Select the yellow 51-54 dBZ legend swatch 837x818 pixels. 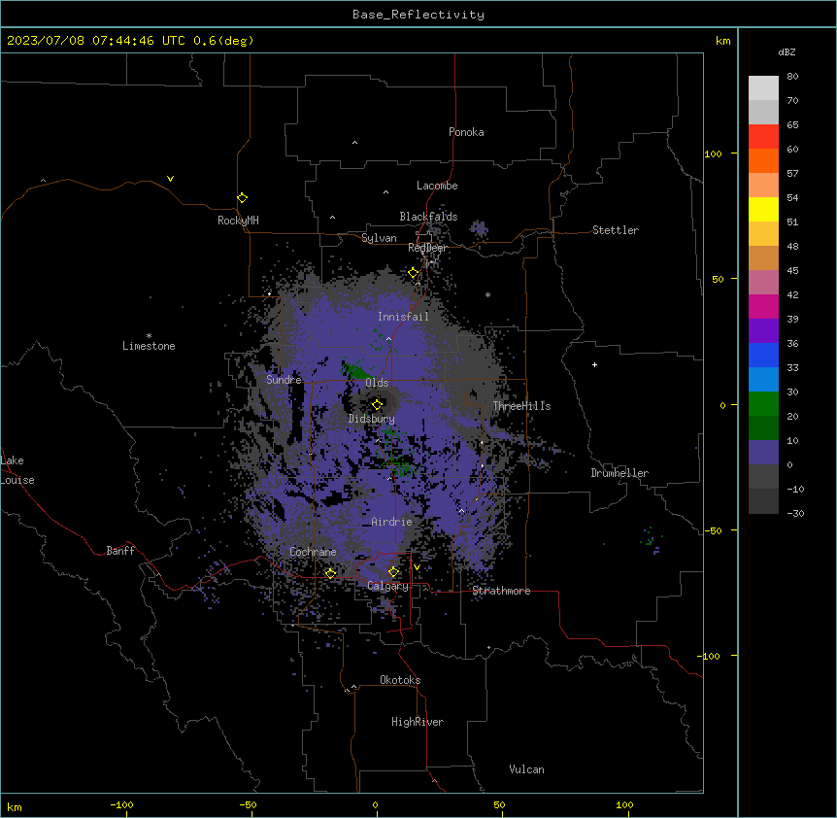click(763, 209)
